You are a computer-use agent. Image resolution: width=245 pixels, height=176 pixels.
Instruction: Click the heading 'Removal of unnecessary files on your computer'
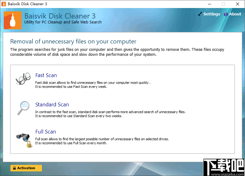click(73, 42)
